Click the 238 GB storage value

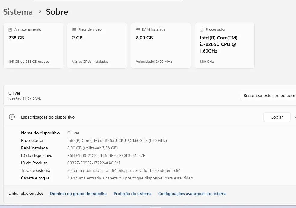pos(16,38)
